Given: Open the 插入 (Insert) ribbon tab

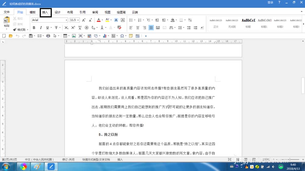Looking at the screenshot, I should click(x=45, y=12).
